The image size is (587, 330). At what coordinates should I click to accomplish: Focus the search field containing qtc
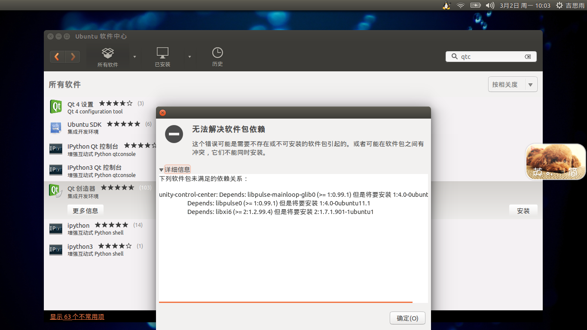(491, 57)
